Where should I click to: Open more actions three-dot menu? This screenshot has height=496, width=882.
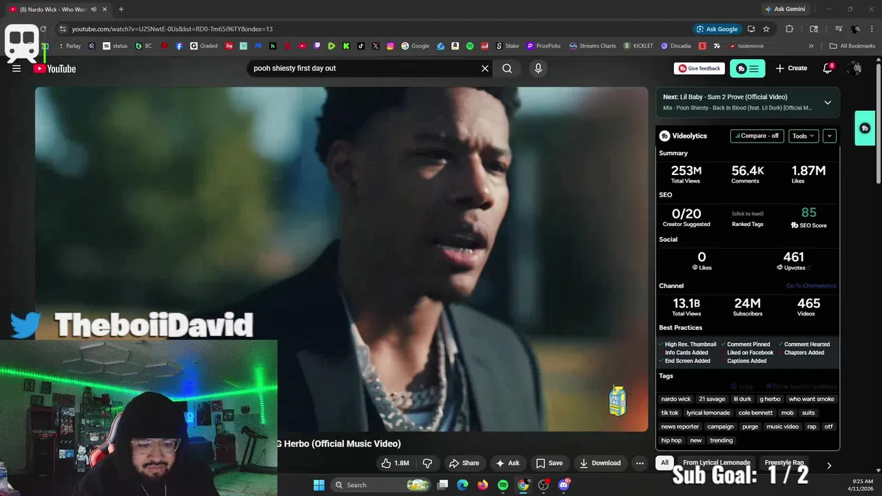tap(639, 463)
